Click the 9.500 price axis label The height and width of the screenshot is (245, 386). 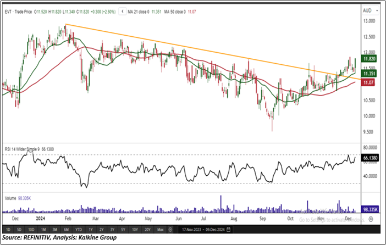[x=369, y=132]
